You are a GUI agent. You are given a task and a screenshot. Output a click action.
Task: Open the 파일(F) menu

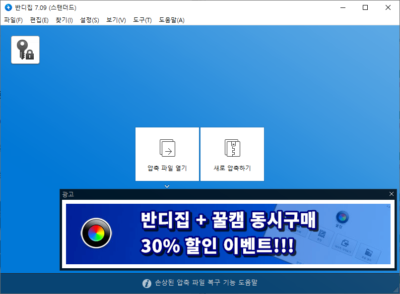tap(13, 20)
